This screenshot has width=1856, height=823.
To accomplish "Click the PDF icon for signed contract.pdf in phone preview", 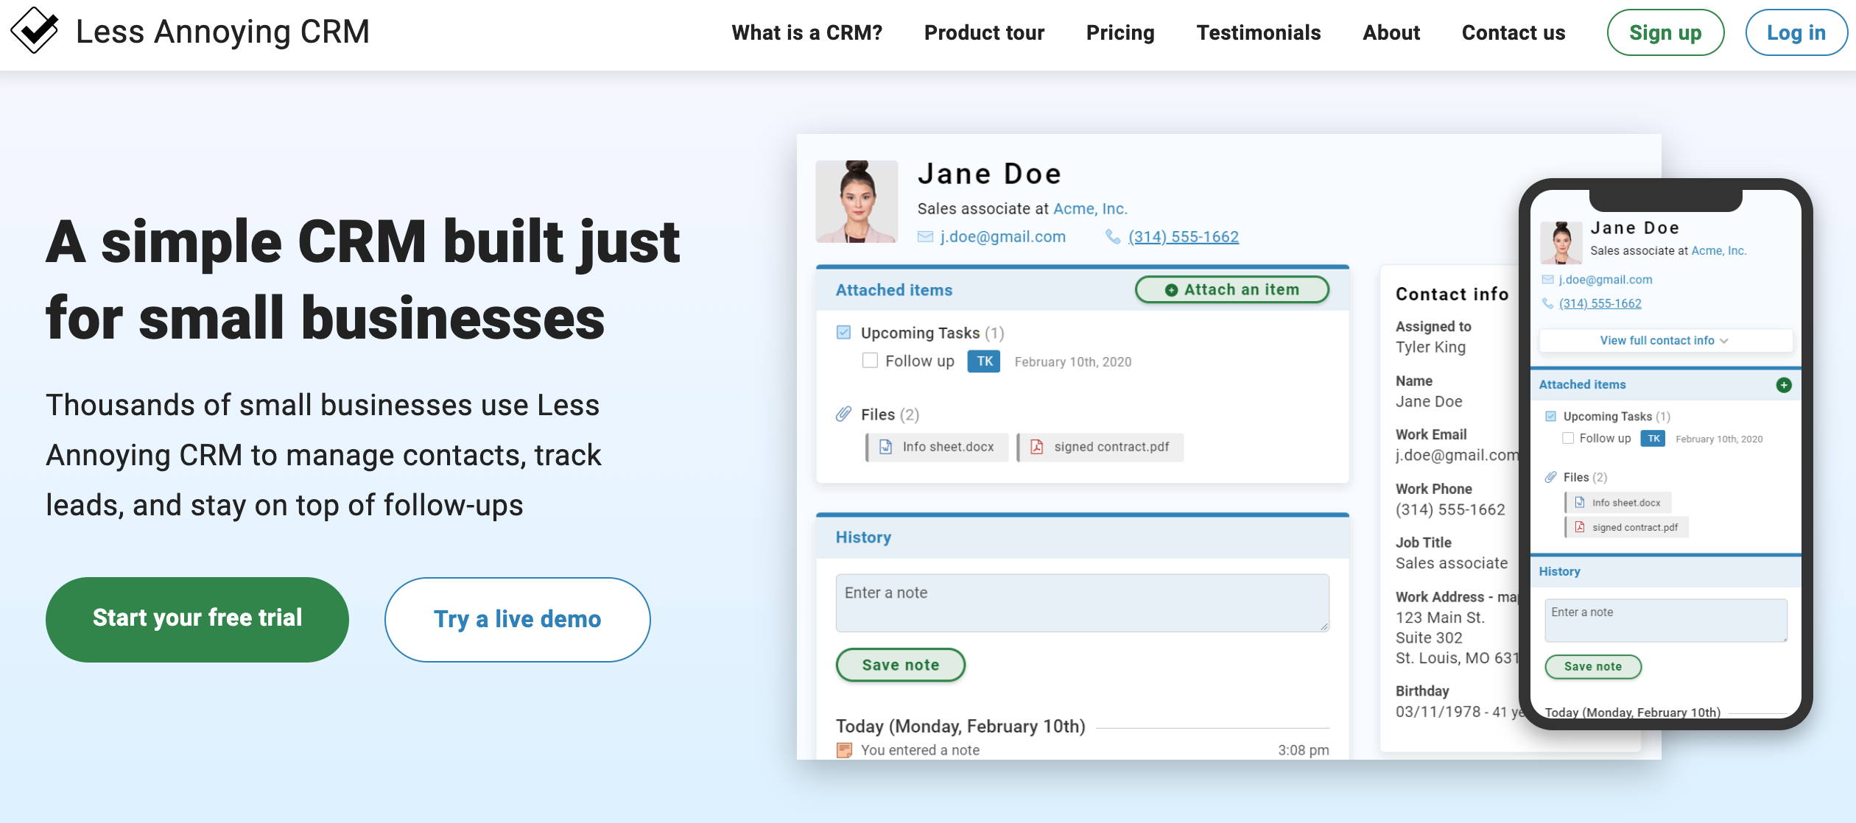I will 1580,527.
